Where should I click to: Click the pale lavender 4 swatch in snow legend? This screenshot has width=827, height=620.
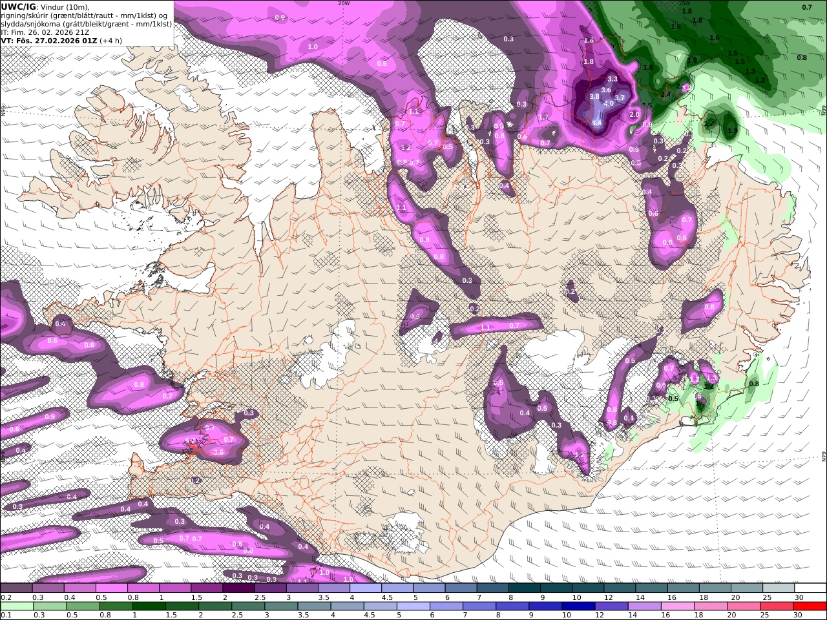366,588
